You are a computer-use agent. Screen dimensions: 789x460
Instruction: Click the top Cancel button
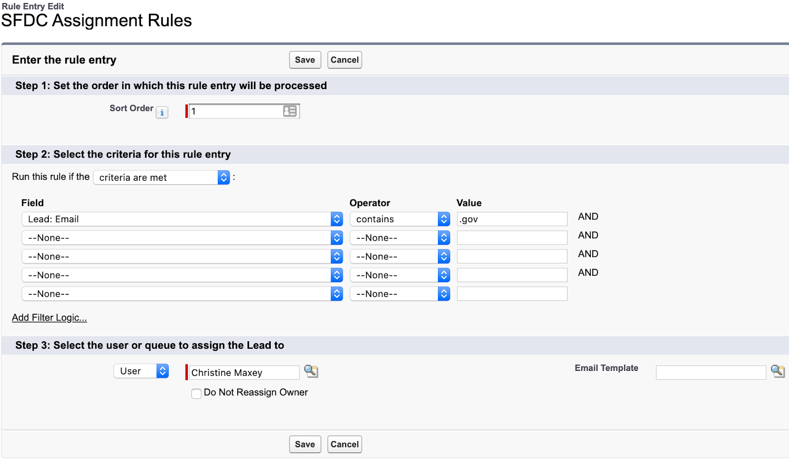[x=345, y=60]
